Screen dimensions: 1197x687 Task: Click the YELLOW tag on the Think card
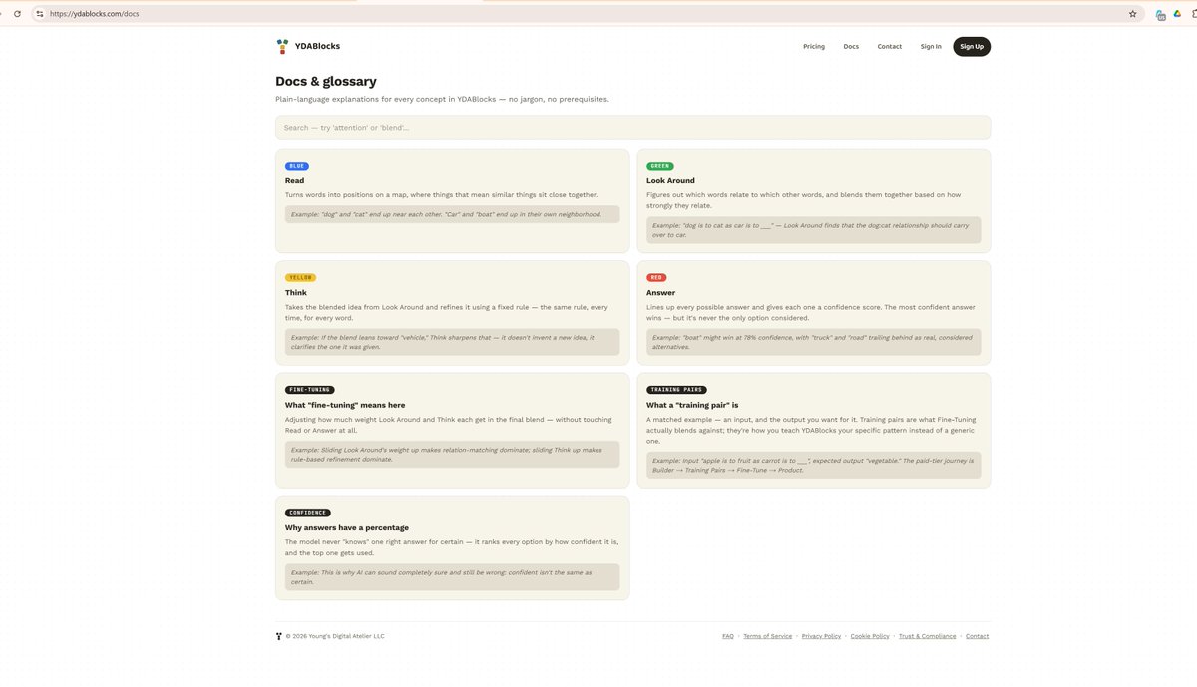[x=300, y=277]
